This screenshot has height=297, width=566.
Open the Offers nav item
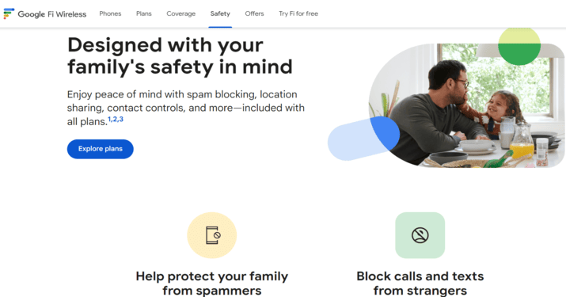click(254, 13)
